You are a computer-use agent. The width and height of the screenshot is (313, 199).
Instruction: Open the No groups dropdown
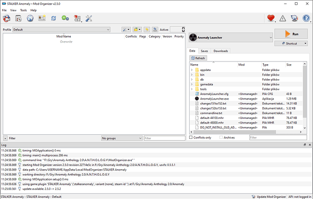(121, 138)
